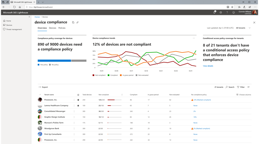Open the Filter option
The height and width of the screenshot is (144, 259).
[x=241, y=87]
